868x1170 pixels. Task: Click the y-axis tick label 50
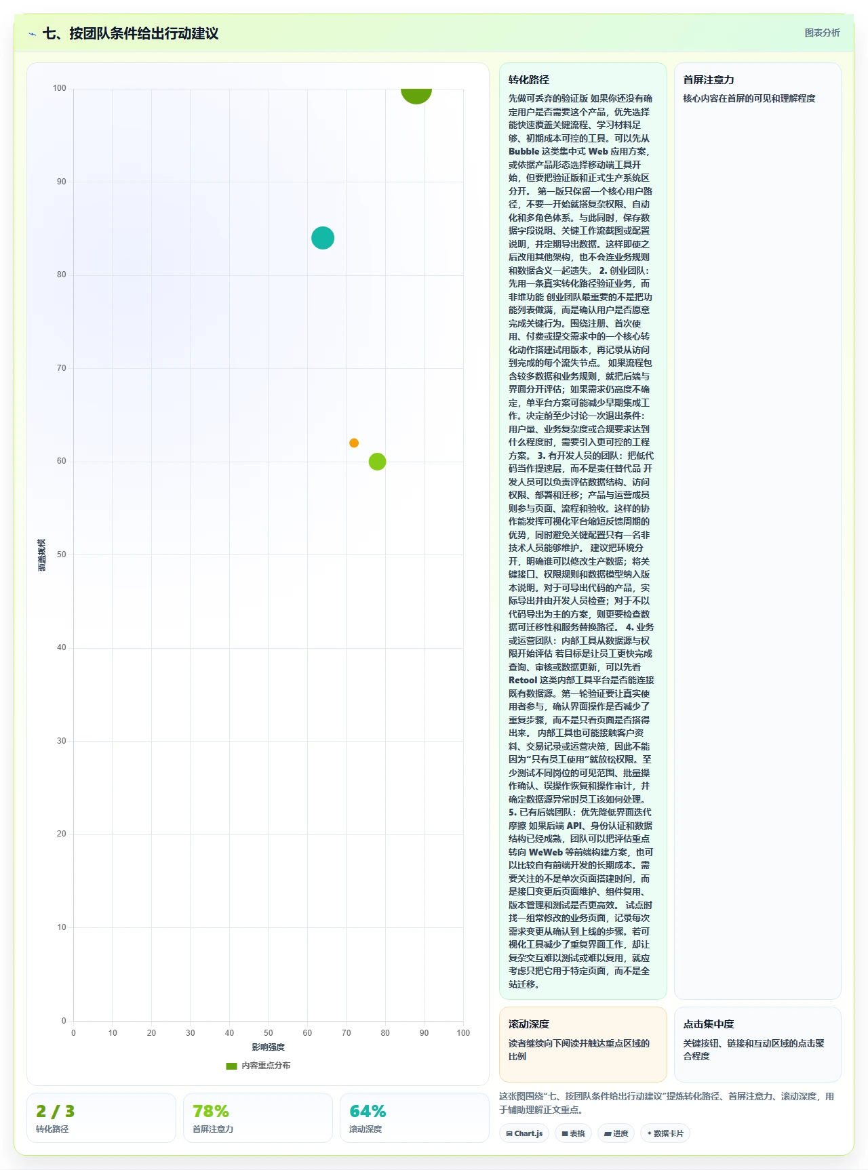pos(62,554)
